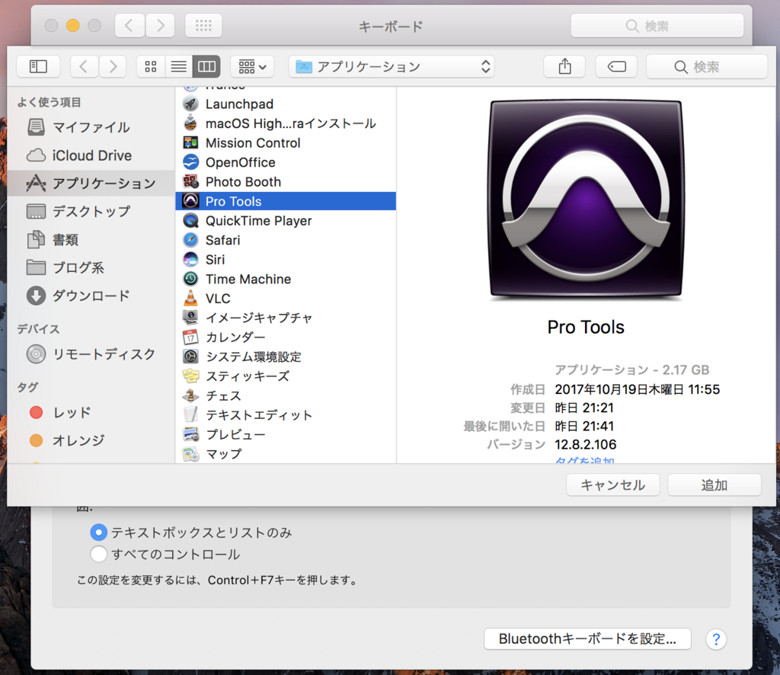
Task: Select スティッキーズ in the list
Action: click(x=286, y=376)
